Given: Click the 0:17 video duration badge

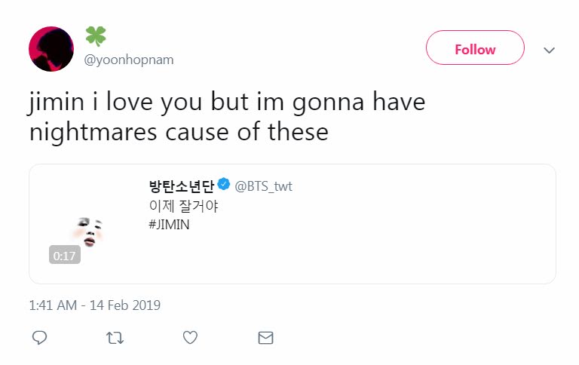Looking at the screenshot, I should 65,256.
